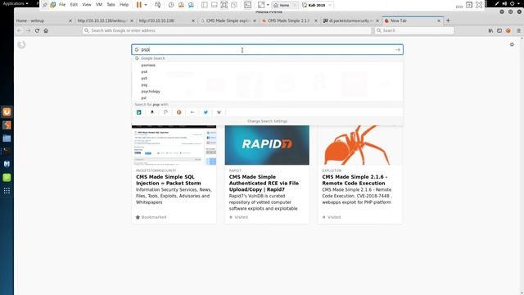Click the Firefox reload button
Image resolution: width=524 pixels, height=295 pixels.
point(37,30)
